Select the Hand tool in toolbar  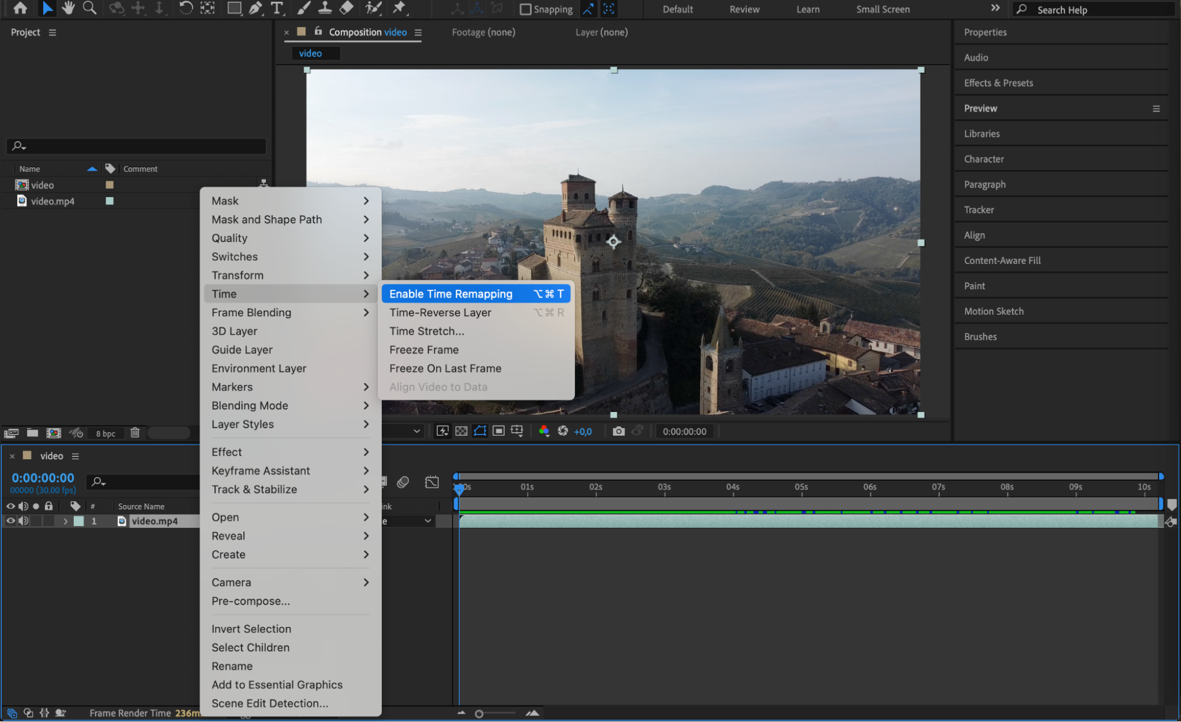[68, 8]
